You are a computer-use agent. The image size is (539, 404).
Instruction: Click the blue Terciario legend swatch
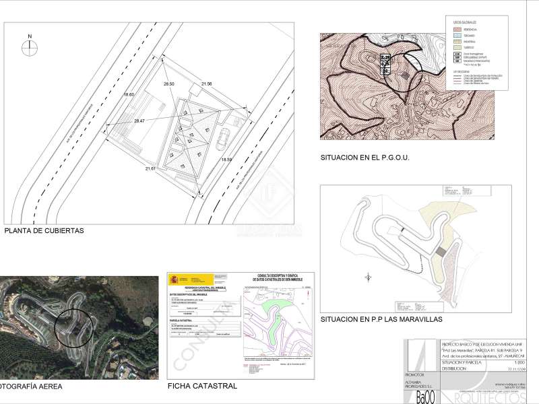pos(456,36)
